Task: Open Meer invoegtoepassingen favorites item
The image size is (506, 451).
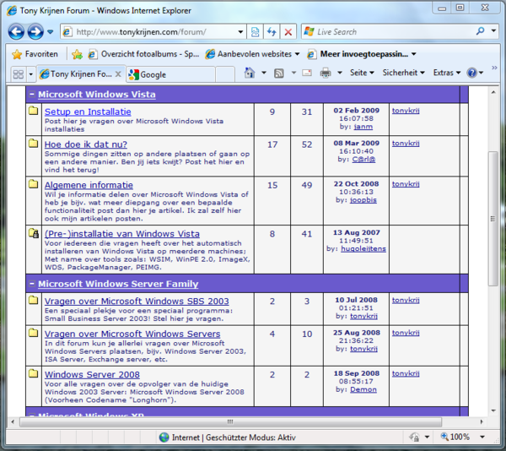Action: point(362,54)
